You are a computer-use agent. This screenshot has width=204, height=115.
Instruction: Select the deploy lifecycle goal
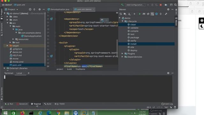pyautogui.click(x=134, y=50)
